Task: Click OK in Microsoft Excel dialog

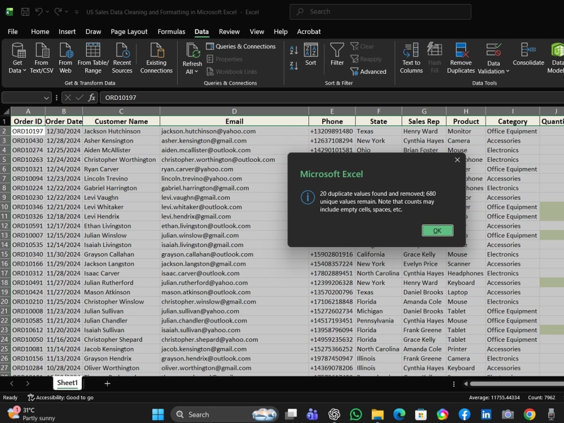Action: [x=437, y=231]
